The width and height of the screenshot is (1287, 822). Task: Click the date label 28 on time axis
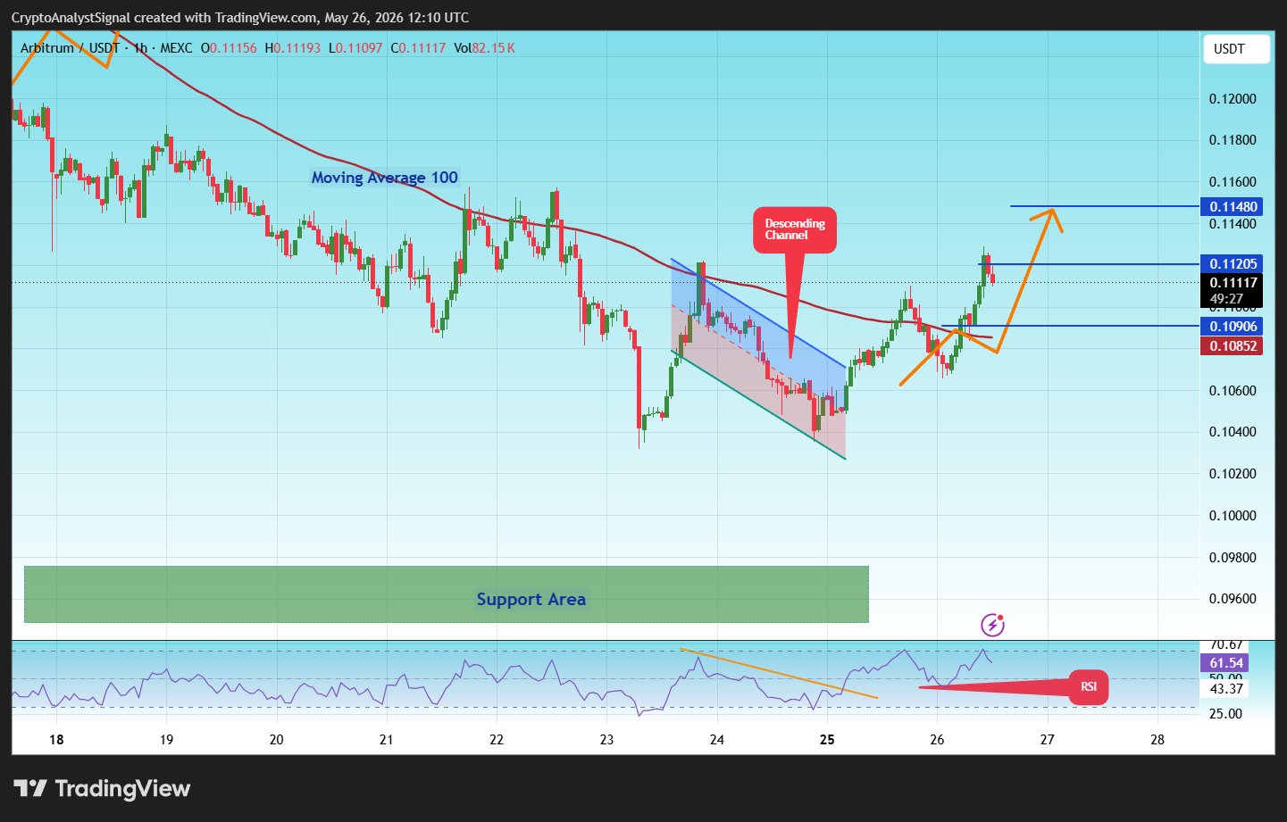pyautogui.click(x=1157, y=740)
